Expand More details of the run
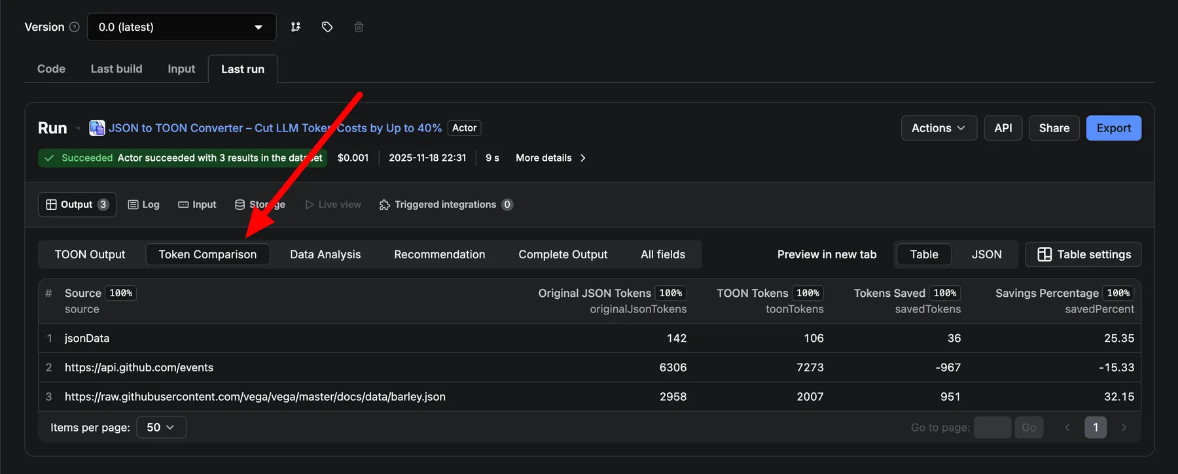 tap(550, 158)
